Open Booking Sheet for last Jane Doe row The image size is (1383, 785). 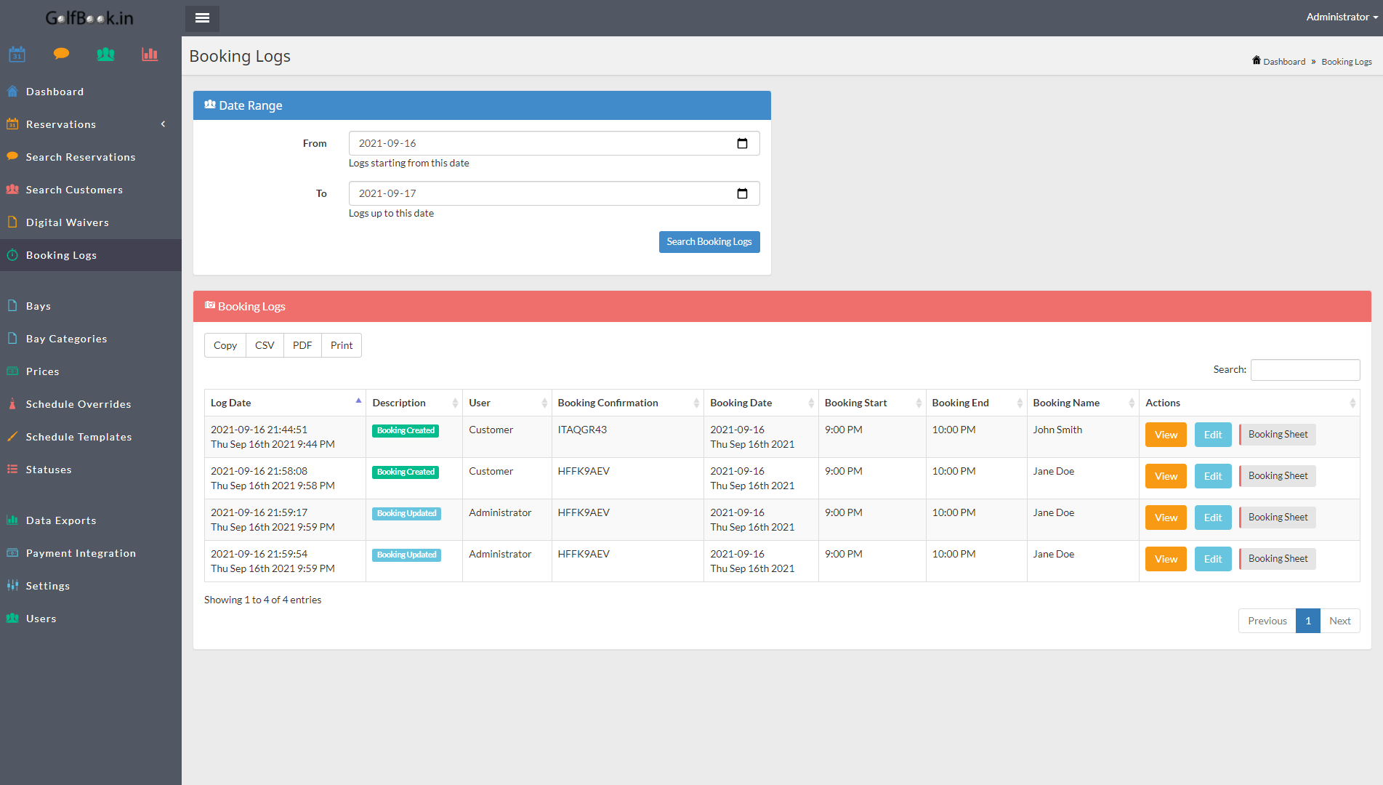pos(1277,559)
